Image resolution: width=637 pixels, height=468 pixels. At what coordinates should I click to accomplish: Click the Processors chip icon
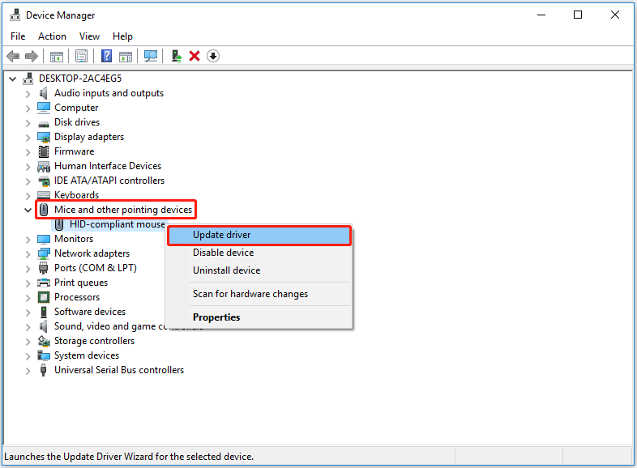pyautogui.click(x=44, y=297)
